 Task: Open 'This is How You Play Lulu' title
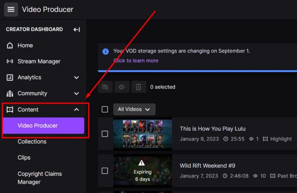[213, 129]
